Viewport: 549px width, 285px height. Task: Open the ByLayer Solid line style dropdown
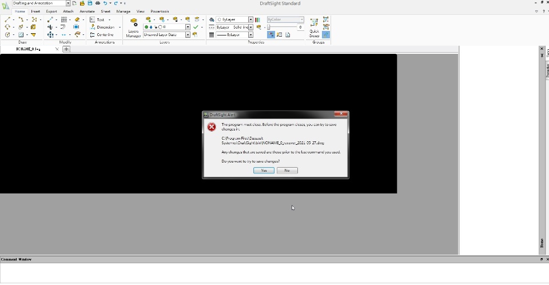pyautogui.click(x=250, y=27)
